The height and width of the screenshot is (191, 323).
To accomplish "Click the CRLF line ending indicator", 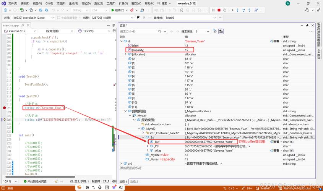I will pos(106,181).
